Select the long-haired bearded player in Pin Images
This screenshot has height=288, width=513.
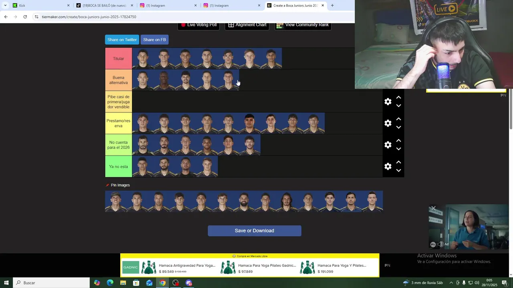(287, 201)
